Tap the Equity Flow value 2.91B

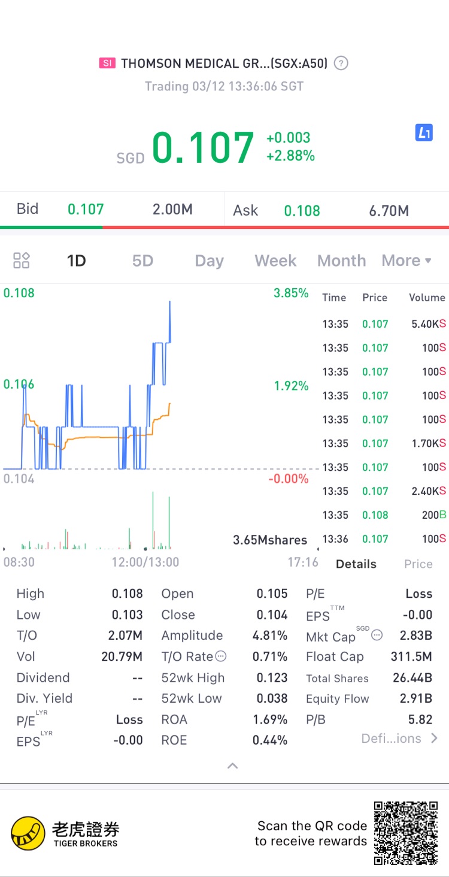[x=416, y=698]
